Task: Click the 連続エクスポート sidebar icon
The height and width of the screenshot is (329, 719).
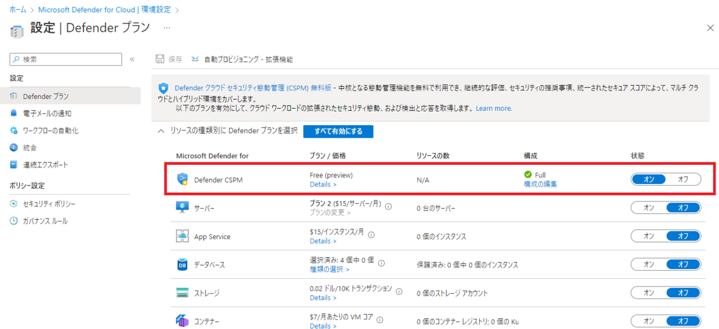Action: [x=14, y=165]
